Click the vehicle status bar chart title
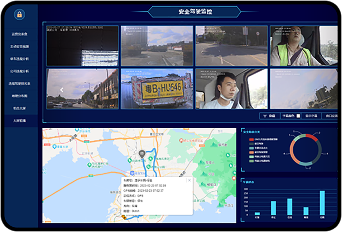The image size is (342, 232). click(x=249, y=182)
